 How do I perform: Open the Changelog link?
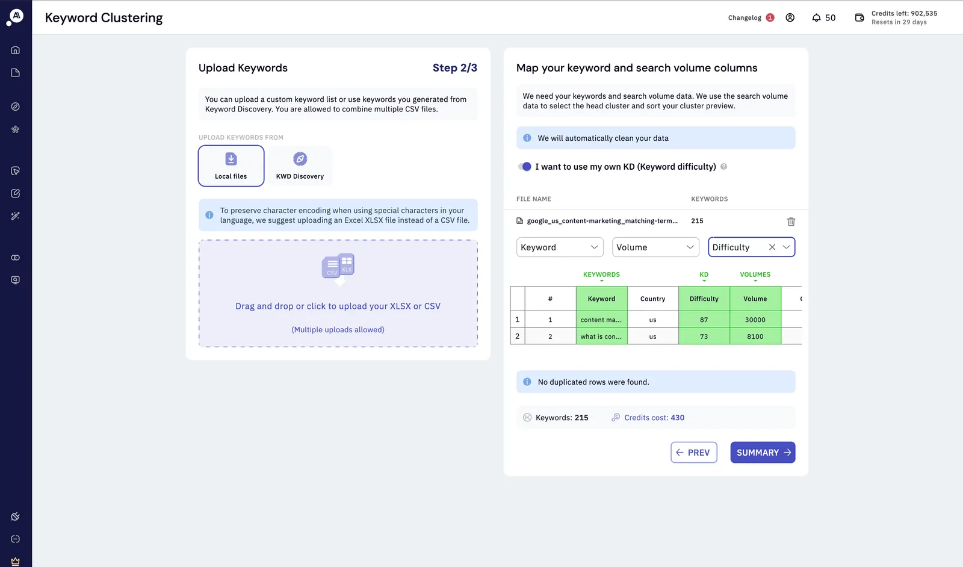(x=745, y=17)
